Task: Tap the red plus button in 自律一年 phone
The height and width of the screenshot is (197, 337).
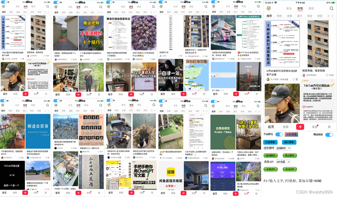Action: tap(184, 94)
